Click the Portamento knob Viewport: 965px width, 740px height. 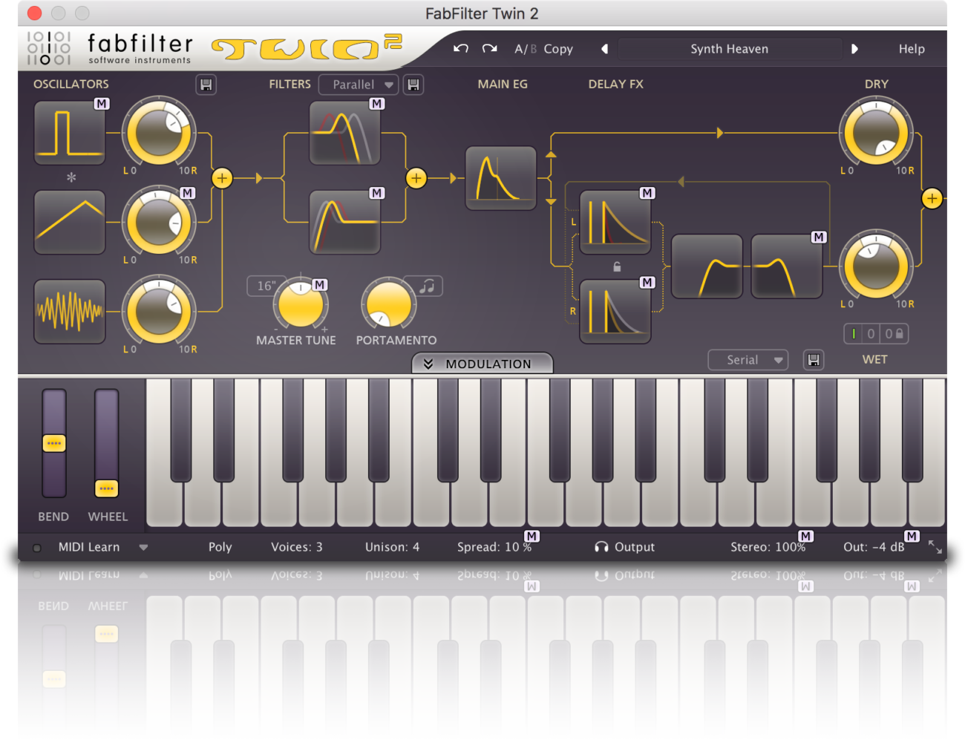click(387, 303)
